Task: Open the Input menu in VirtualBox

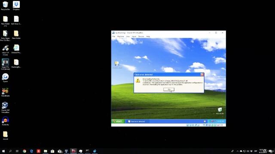Action: click(x=134, y=36)
